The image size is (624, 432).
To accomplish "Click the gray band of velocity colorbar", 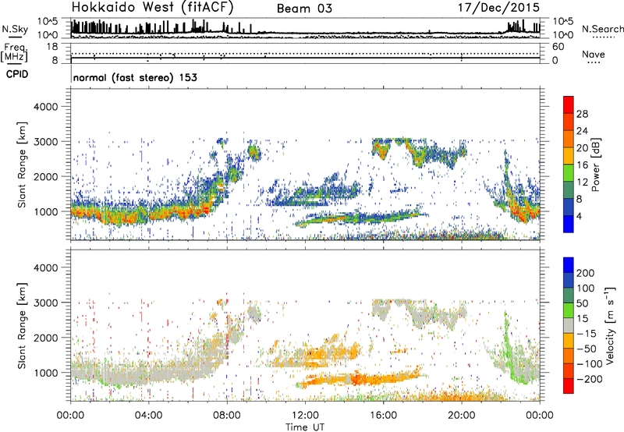I will 569,326.
